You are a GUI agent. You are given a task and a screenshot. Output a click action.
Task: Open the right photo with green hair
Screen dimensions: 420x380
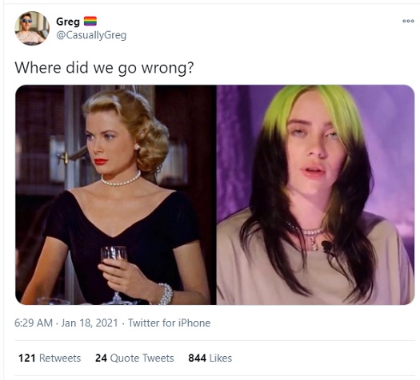coord(315,195)
